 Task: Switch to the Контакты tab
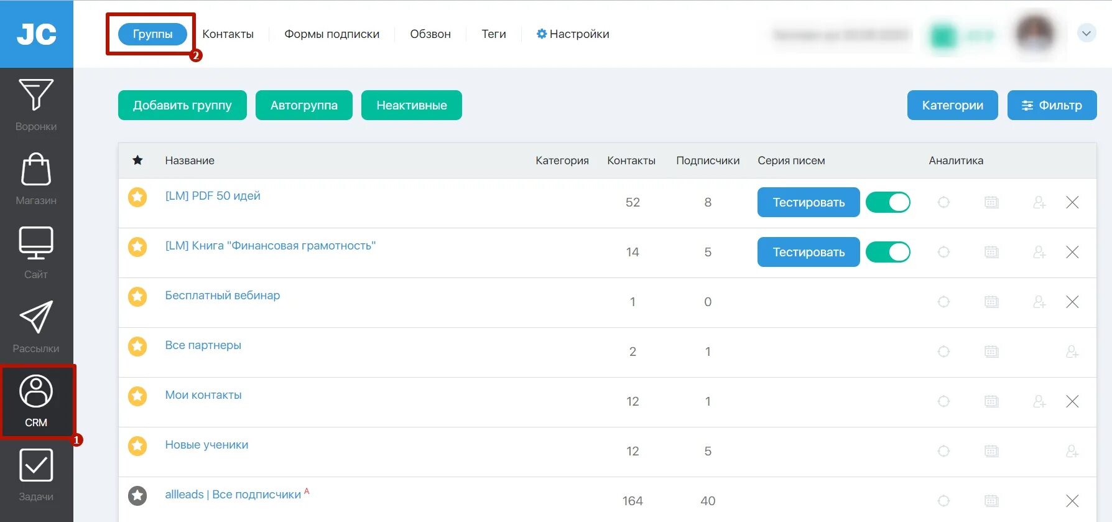tap(228, 34)
